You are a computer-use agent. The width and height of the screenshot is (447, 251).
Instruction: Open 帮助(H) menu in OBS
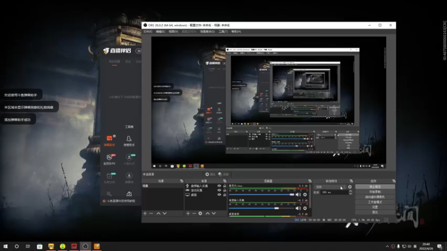[x=236, y=32]
